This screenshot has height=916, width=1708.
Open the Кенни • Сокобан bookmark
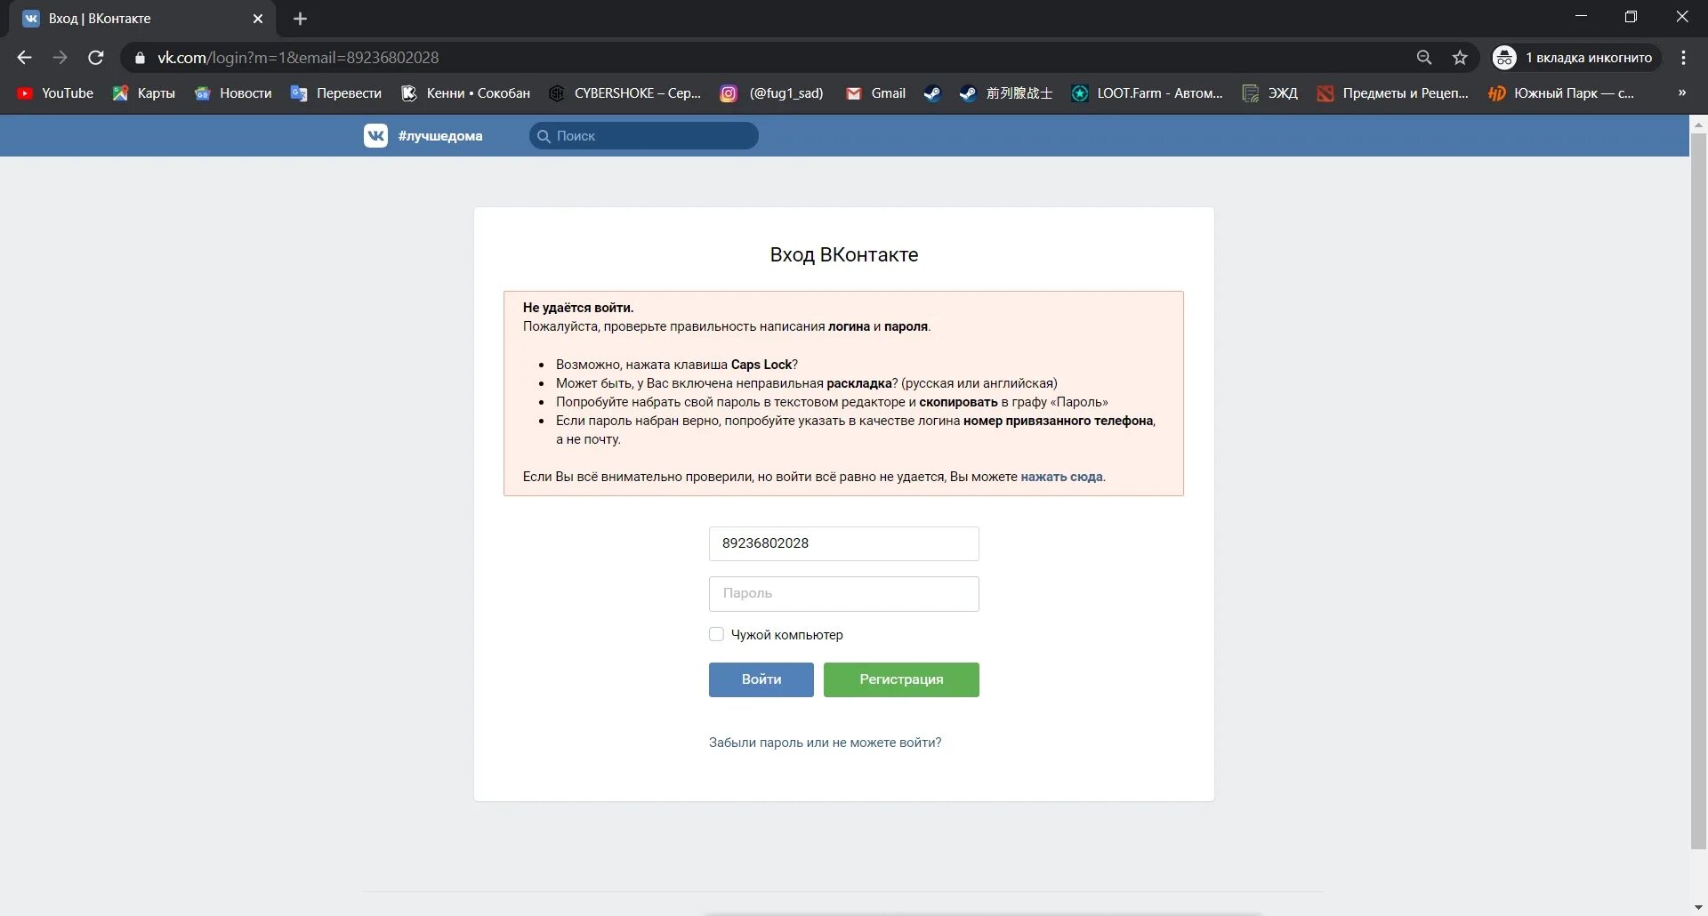(x=465, y=93)
